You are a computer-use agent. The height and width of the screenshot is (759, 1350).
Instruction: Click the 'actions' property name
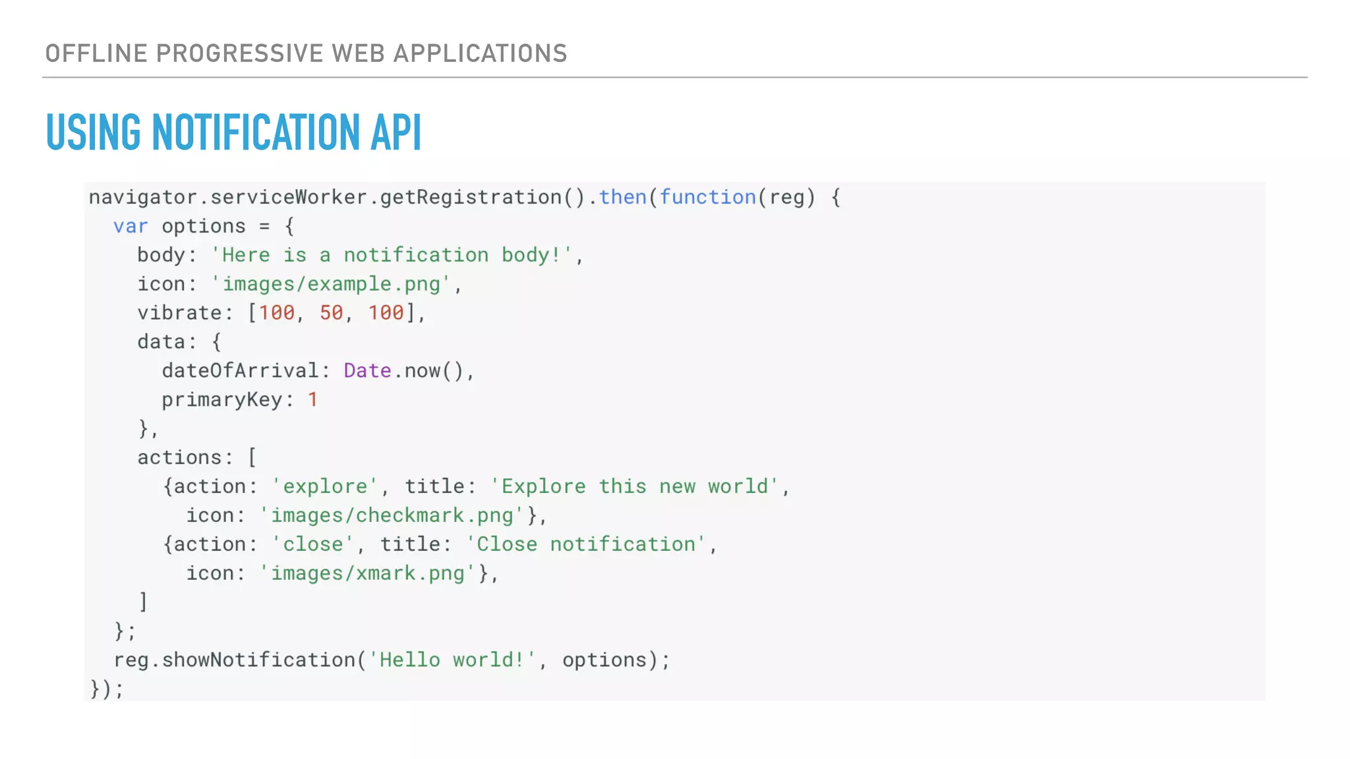(x=179, y=457)
